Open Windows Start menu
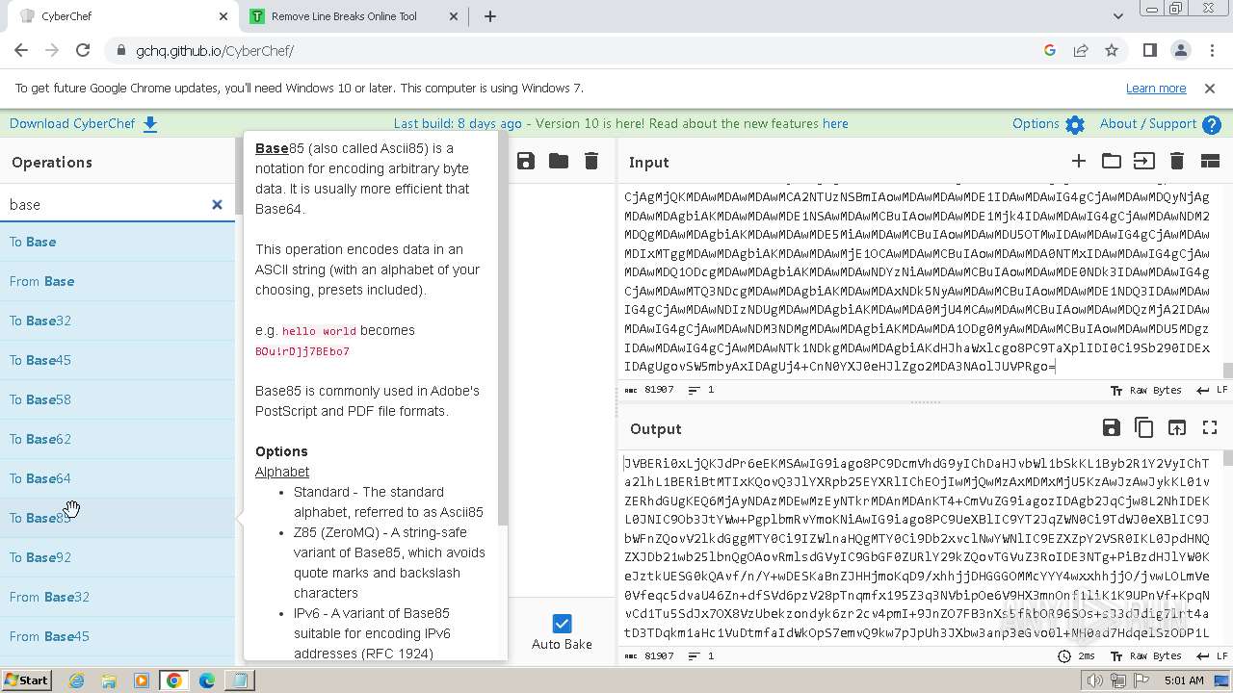Image resolution: width=1233 pixels, height=693 pixels. 26,680
